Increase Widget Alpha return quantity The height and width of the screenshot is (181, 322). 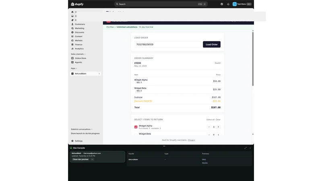(x=218, y=127)
